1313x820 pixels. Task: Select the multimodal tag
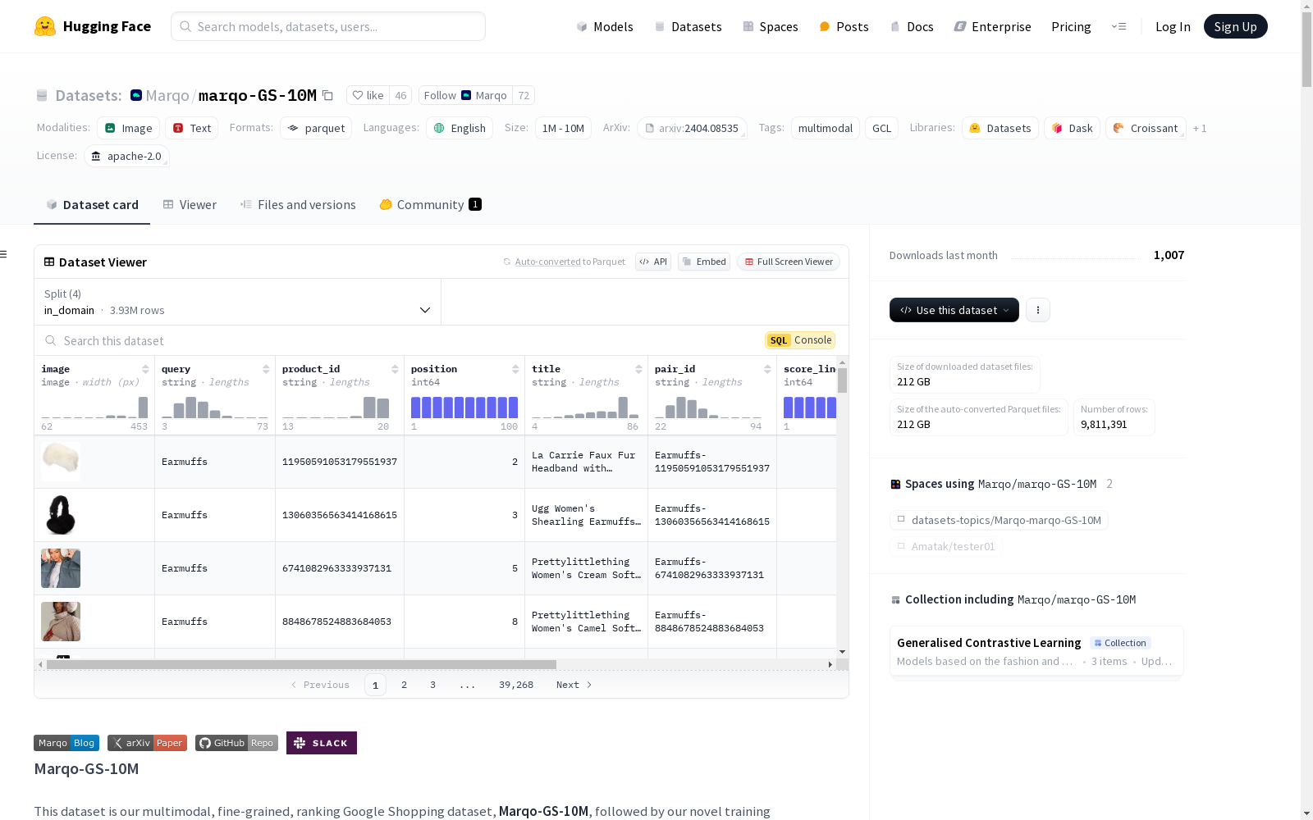click(x=826, y=128)
